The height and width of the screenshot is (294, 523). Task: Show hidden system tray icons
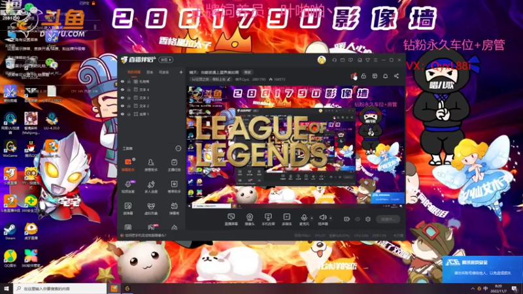(473, 289)
